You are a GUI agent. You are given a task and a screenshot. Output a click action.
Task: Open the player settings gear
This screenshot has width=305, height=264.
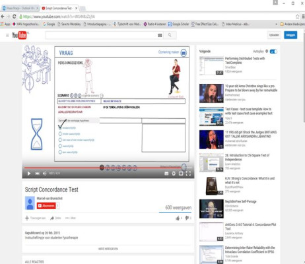[174, 174]
